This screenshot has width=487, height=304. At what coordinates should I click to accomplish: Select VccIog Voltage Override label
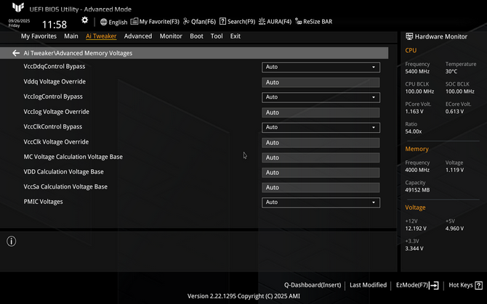(x=56, y=112)
